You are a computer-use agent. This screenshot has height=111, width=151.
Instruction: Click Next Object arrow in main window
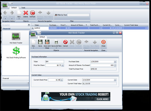pos(48,13)
